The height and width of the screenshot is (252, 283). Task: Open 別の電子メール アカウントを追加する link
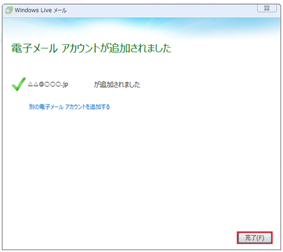69,107
